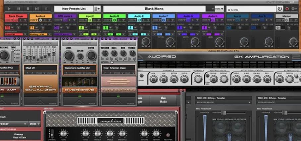
Task: Toggle power on Master channel
Action: click(x=287, y=20)
